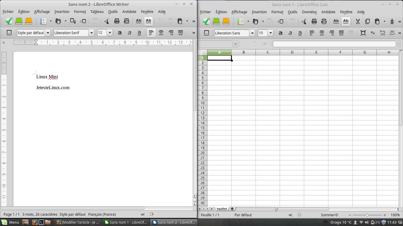Screen dimensions: 403x226
Task: Open the Mint Menu button on the panel
Action: point(11,222)
